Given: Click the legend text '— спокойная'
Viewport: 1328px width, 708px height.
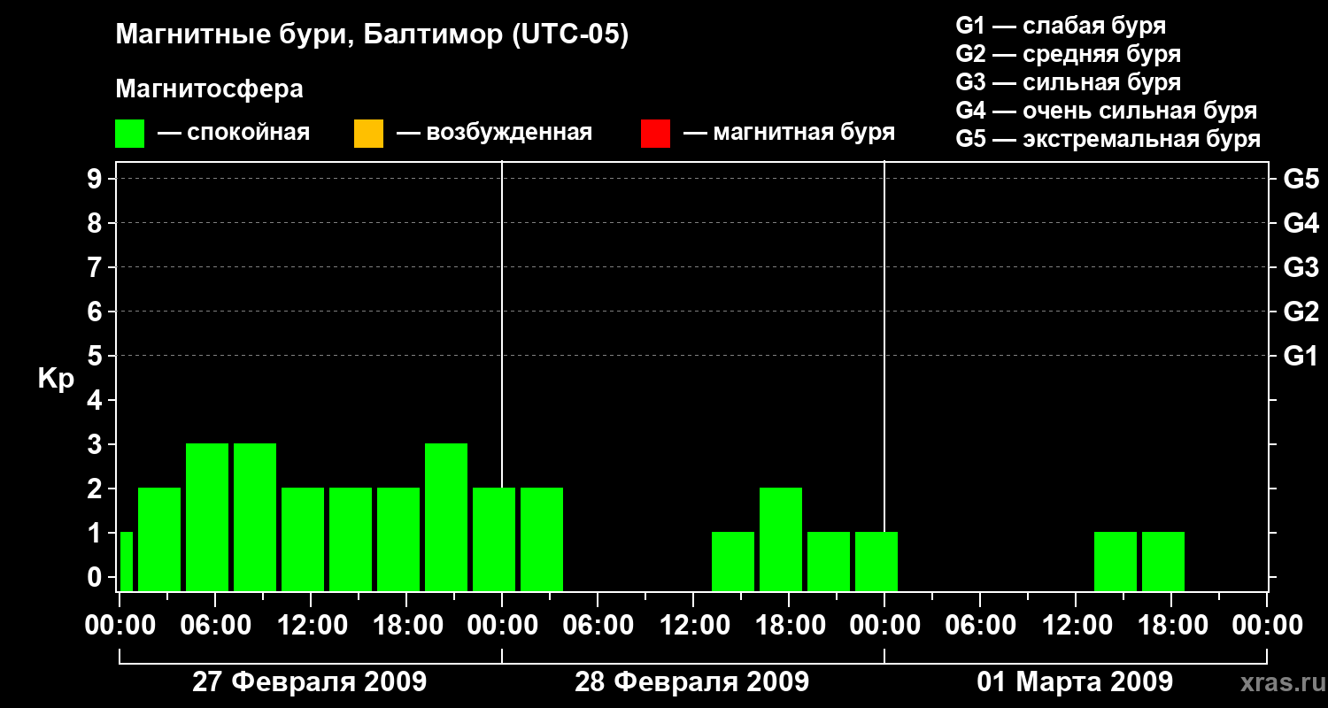Looking at the screenshot, I should pyautogui.click(x=234, y=134).
